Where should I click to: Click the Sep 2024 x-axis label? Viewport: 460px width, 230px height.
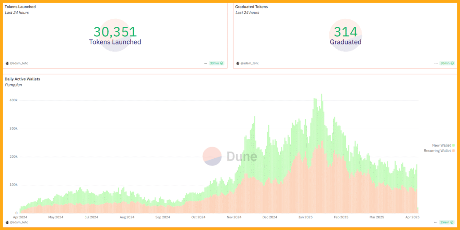point(163,217)
